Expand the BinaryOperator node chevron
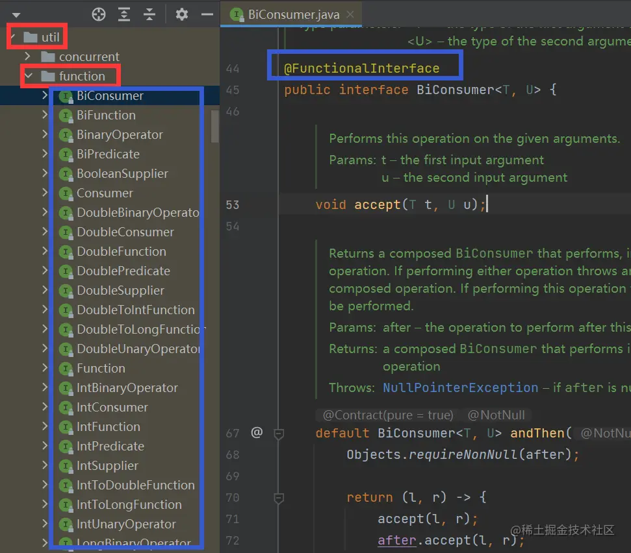 click(x=45, y=134)
